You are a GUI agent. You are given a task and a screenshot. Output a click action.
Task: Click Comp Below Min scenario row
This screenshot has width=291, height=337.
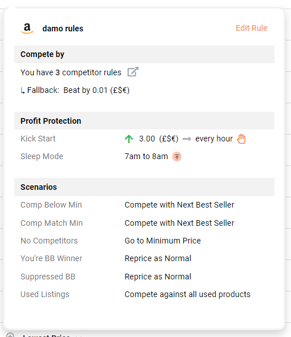click(144, 205)
